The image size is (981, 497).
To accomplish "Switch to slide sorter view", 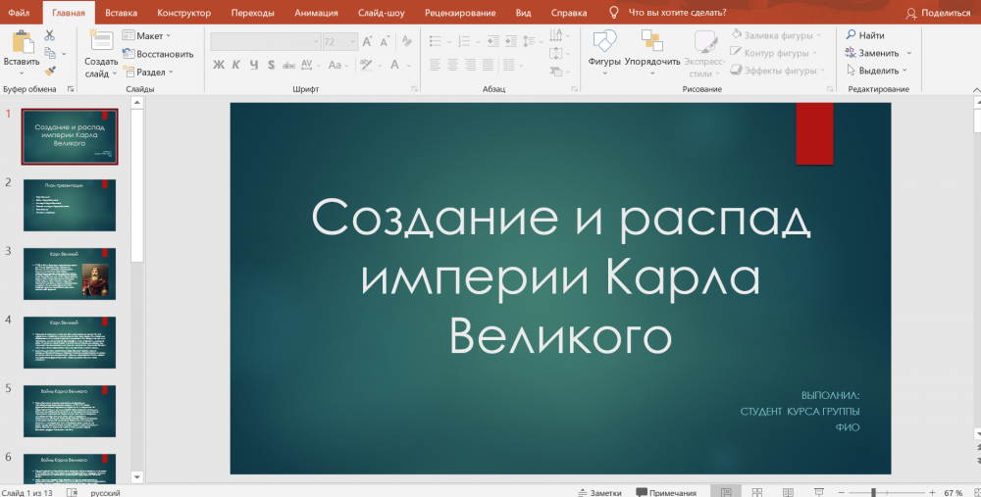I will point(757,492).
